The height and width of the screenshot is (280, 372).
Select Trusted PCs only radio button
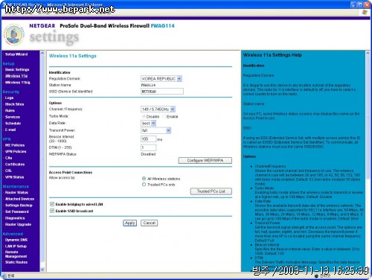144,185
